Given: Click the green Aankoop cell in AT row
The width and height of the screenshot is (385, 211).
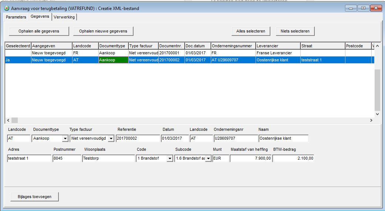Looking at the screenshot, I should tap(114, 60).
